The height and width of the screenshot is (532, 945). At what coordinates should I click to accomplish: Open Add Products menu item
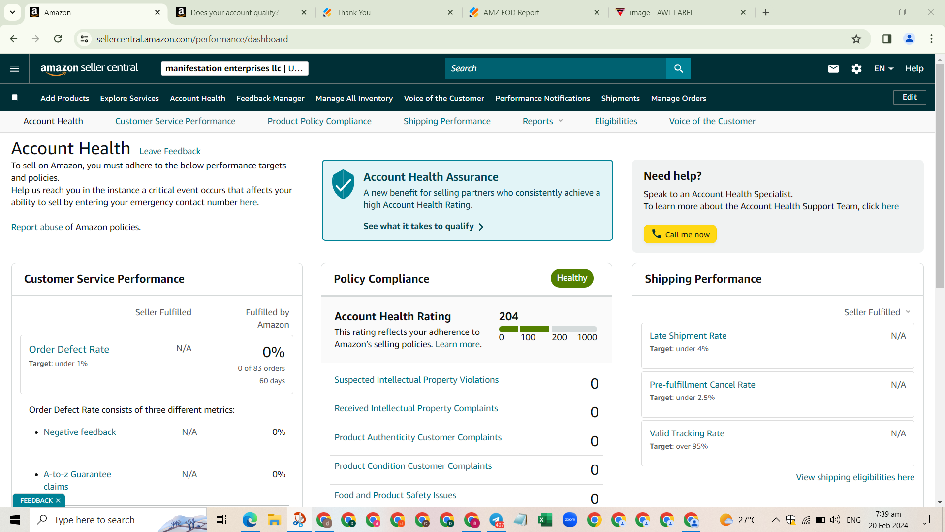[64, 98]
